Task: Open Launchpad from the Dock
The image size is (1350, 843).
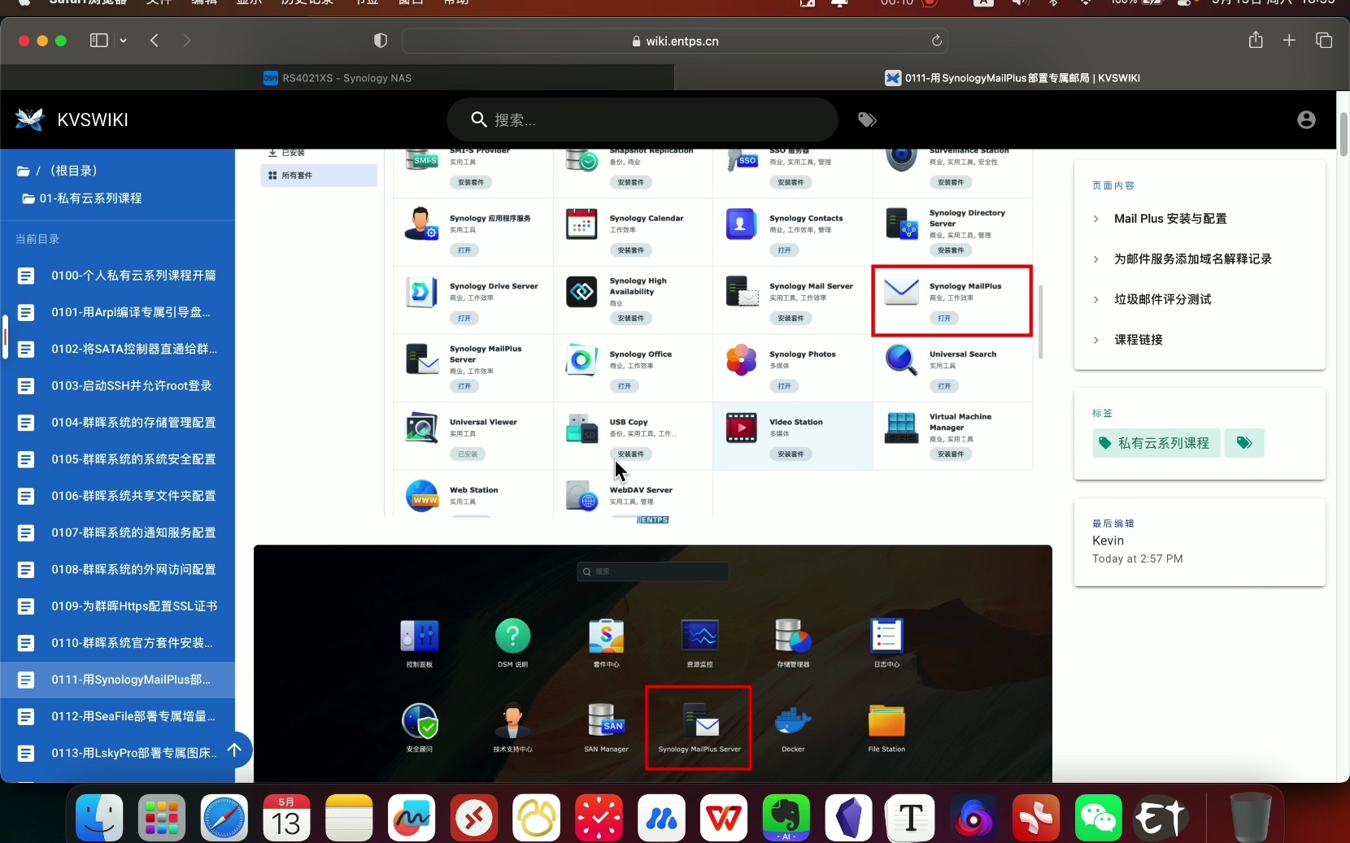Action: 162,817
